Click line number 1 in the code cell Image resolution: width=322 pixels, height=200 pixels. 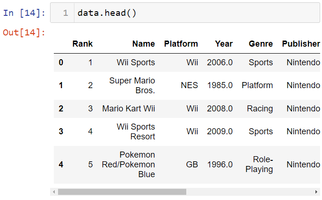(66, 13)
